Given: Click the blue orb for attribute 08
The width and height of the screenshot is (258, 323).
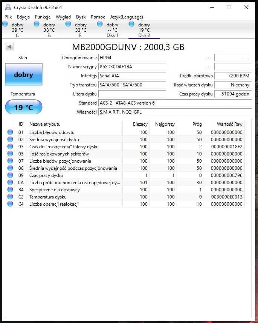Looking at the screenshot, I should (x=10, y=168).
